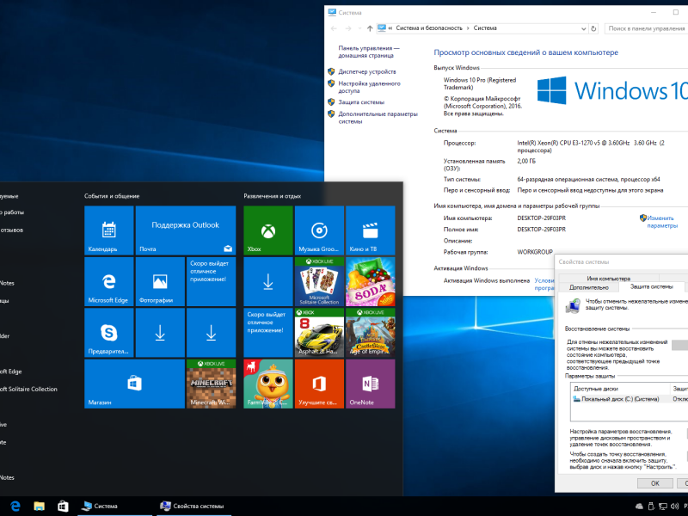Click the 2,00 ГБ memory value
The image size is (688, 516).
point(526,162)
